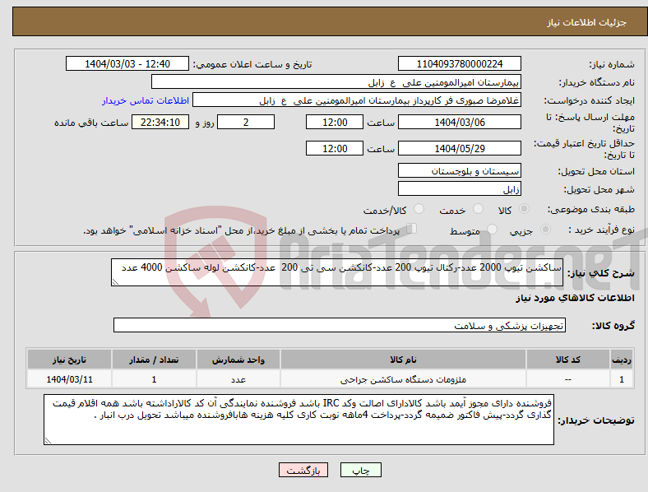Select the جزیی purchase type radio
This screenshot has height=492, width=648.
[x=545, y=229]
